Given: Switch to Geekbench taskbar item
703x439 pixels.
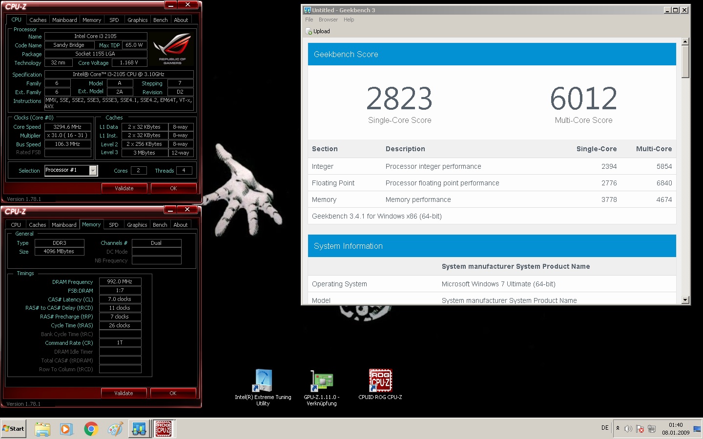Looking at the screenshot, I should pos(139,429).
